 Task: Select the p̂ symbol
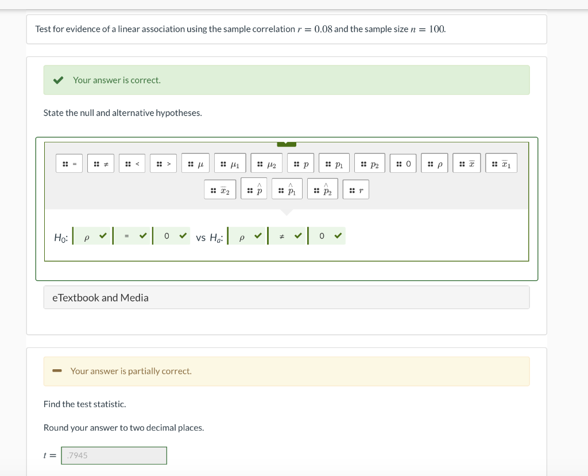253,189
